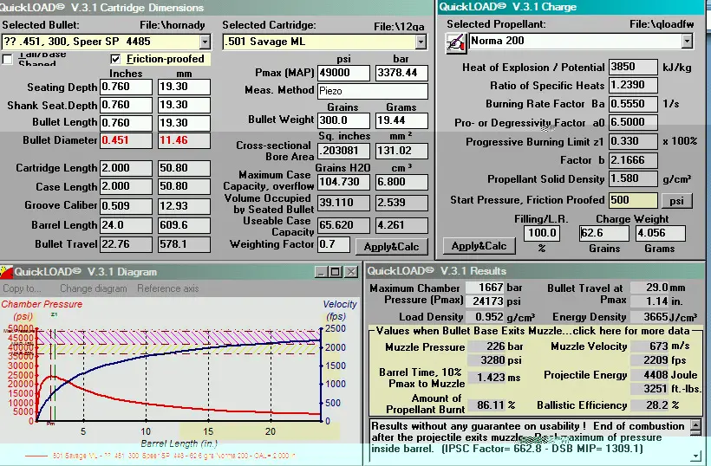This screenshot has height=466, width=711.
Task: Open the Copy to... menu
Action: [22, 288]
